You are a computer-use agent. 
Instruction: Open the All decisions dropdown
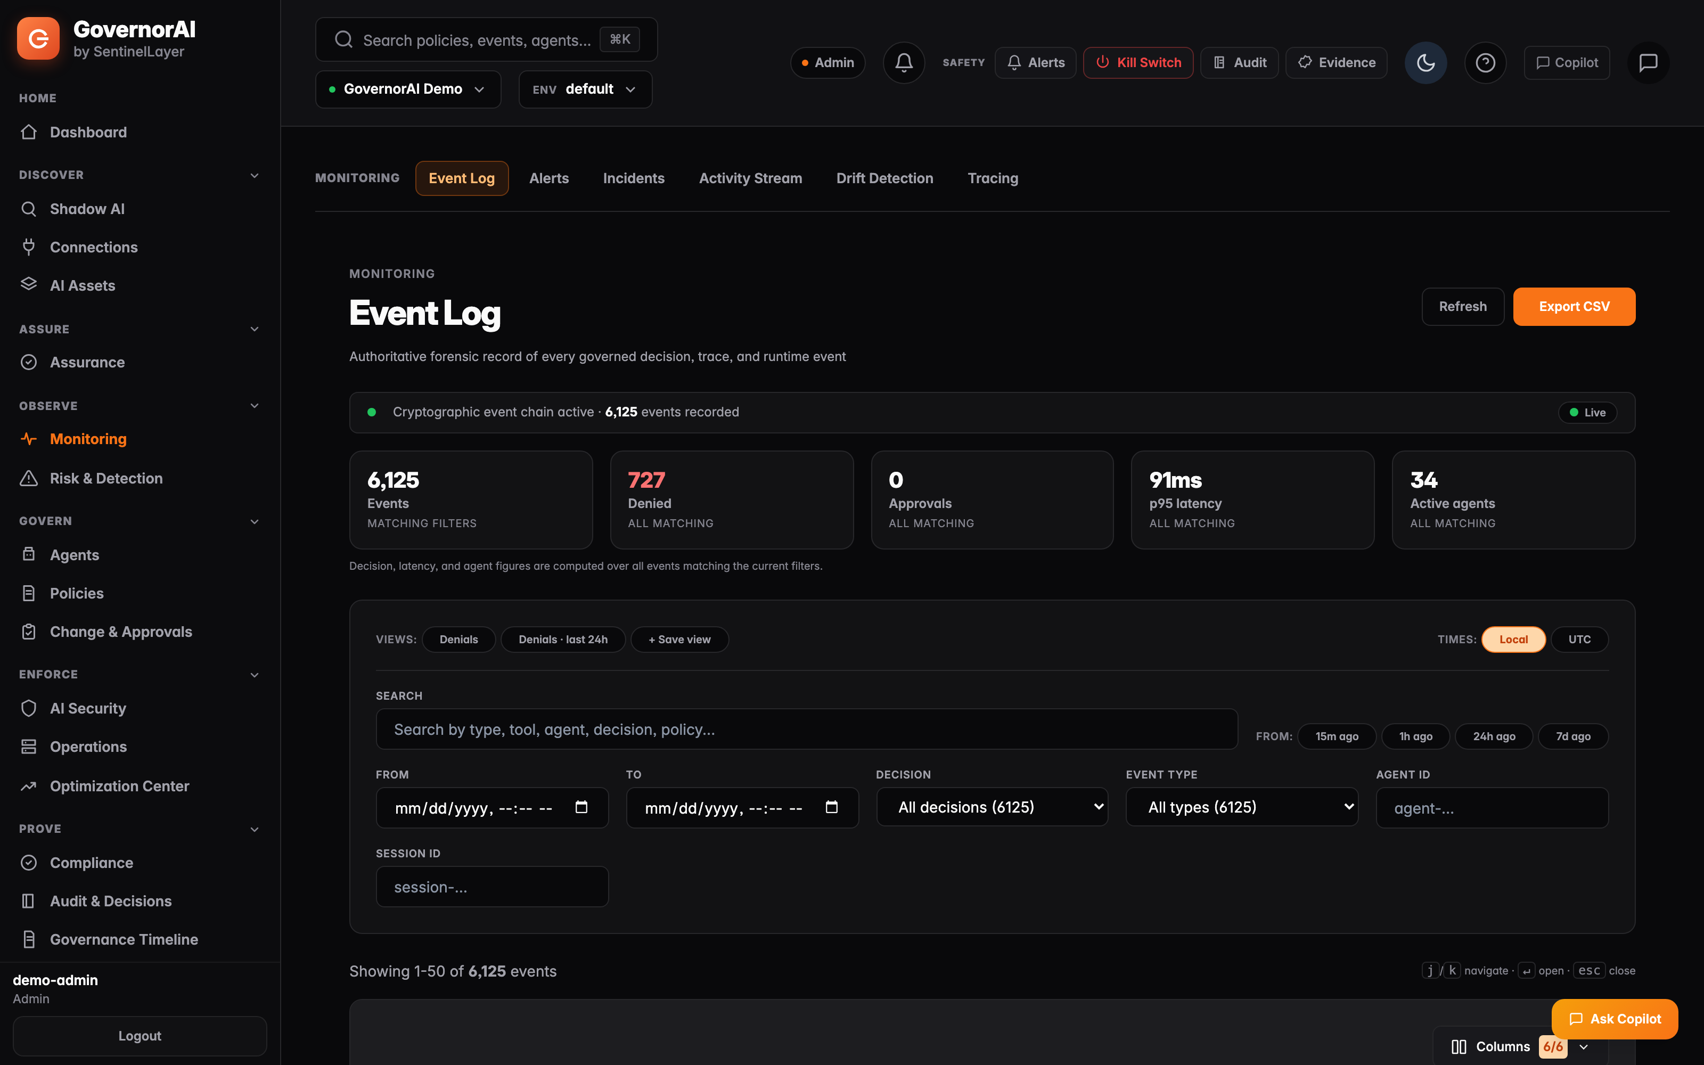tap(992, 807)
